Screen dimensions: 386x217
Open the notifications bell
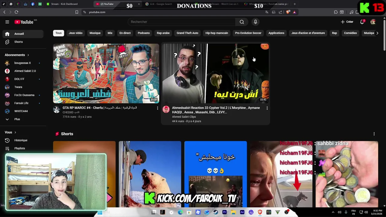362,22
